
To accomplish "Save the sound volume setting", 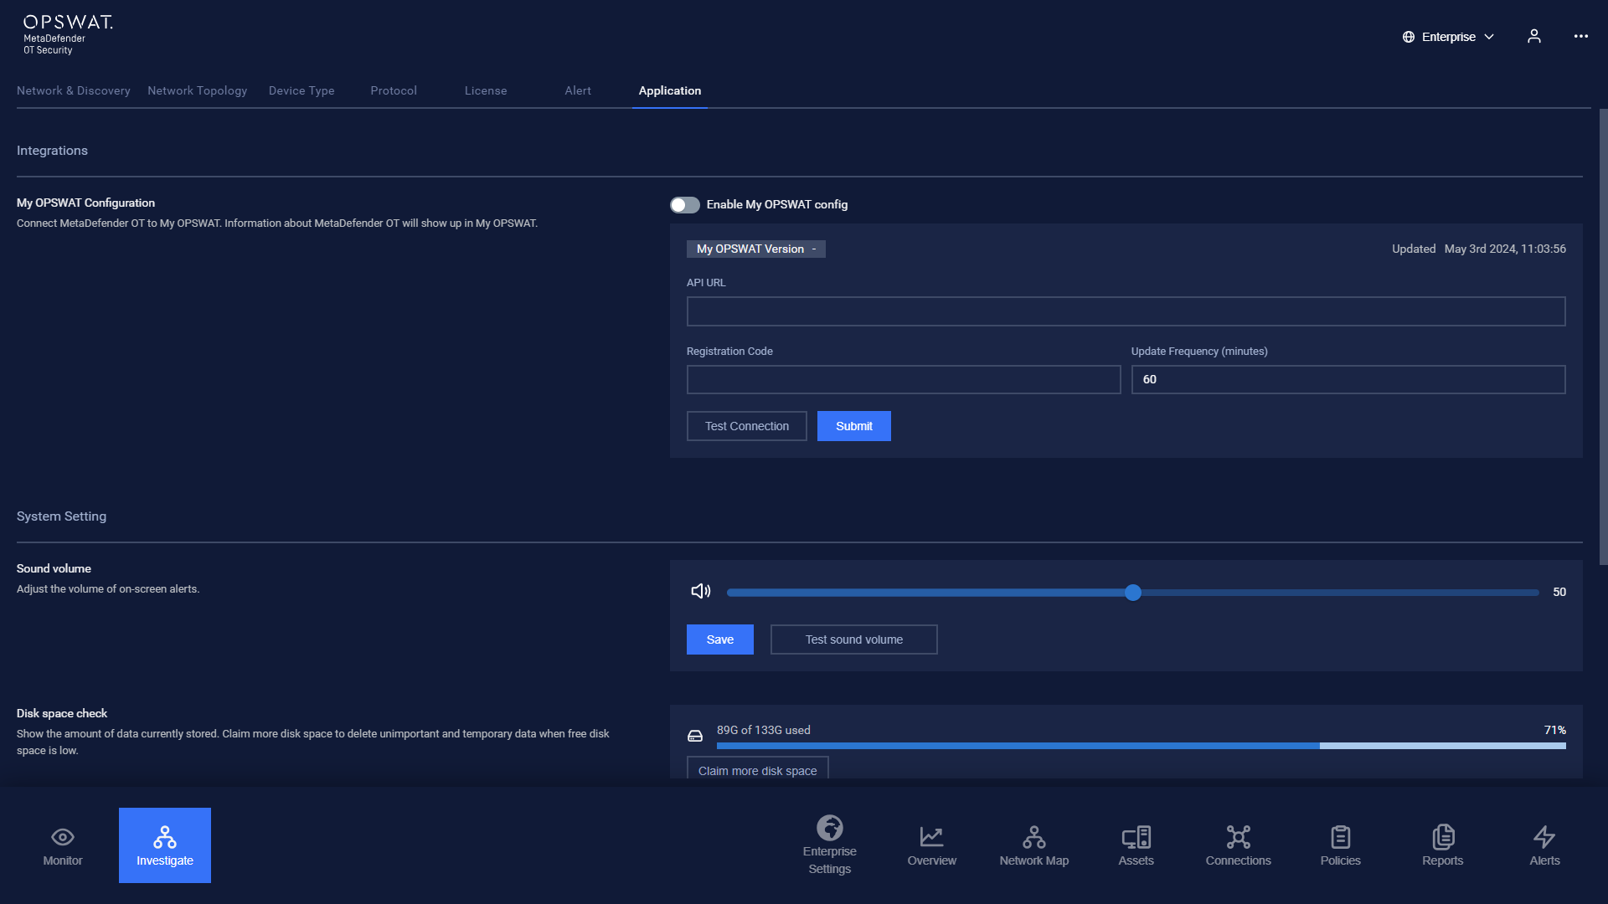I will pyautogui.click(x=720, y=639).
